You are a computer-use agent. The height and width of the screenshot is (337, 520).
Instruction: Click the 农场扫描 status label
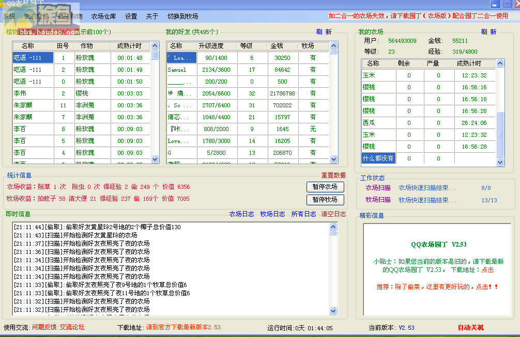[378, 188]
